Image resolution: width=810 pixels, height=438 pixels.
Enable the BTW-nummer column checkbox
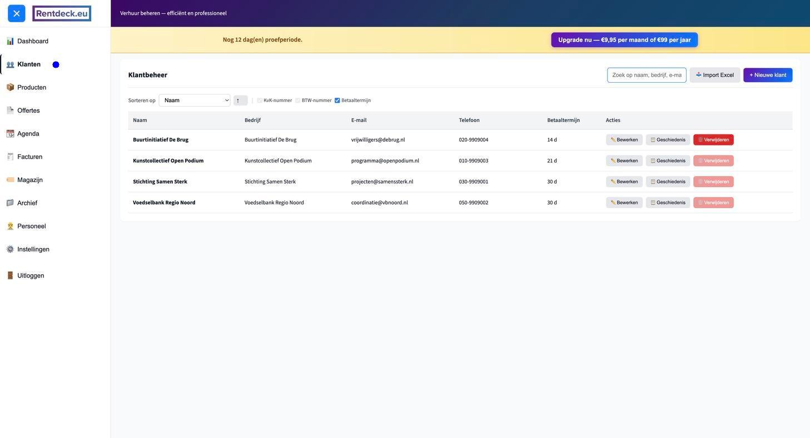click(298, 100)
